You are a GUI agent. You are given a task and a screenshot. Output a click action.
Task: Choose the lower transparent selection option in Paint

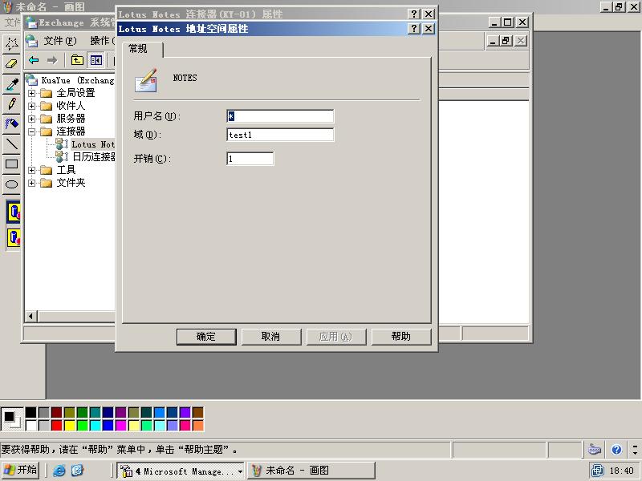point(14,237)
